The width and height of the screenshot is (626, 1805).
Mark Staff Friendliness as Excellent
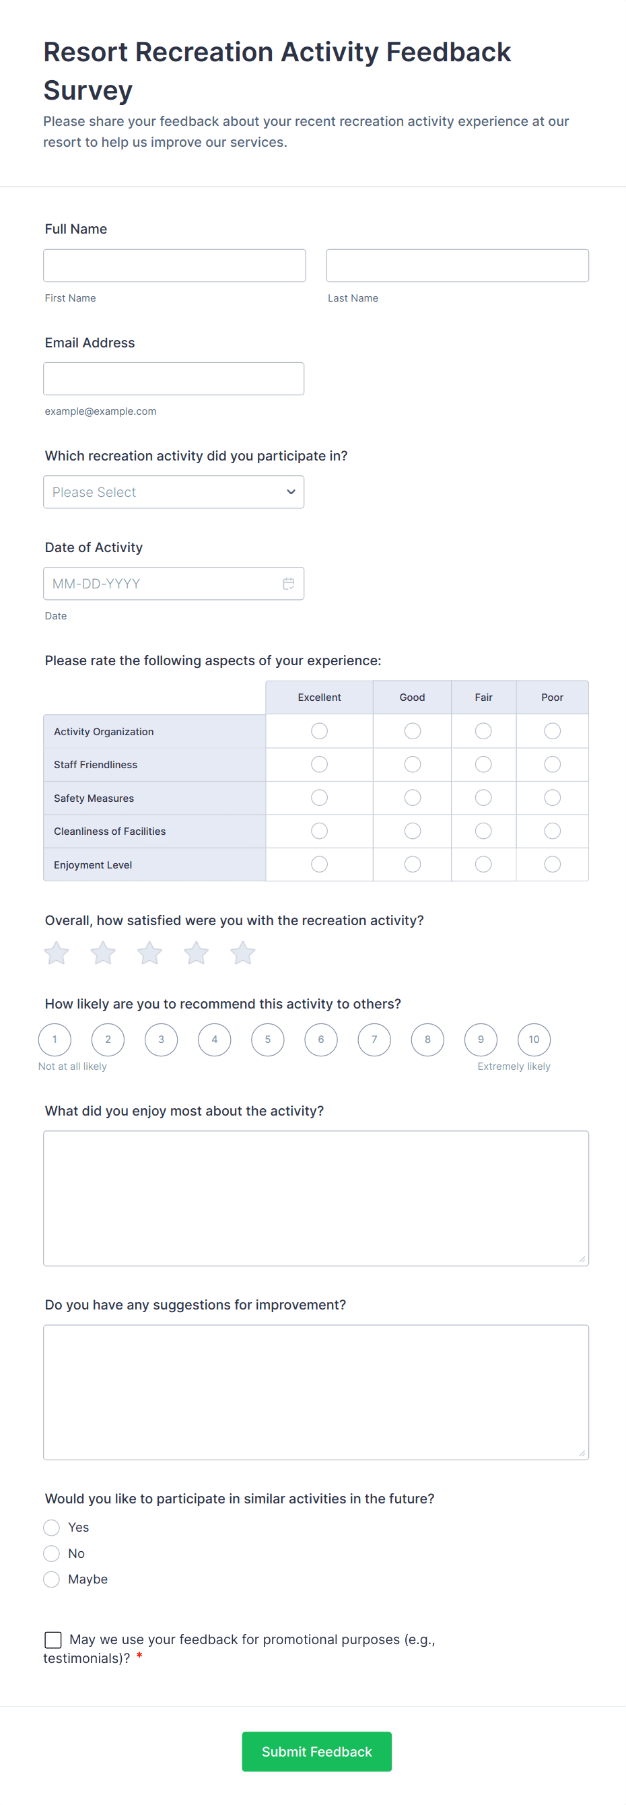coord(319,764)
